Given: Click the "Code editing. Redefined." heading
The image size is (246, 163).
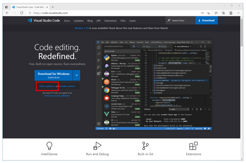Looking at the screenshot, I should pos(57,52).
